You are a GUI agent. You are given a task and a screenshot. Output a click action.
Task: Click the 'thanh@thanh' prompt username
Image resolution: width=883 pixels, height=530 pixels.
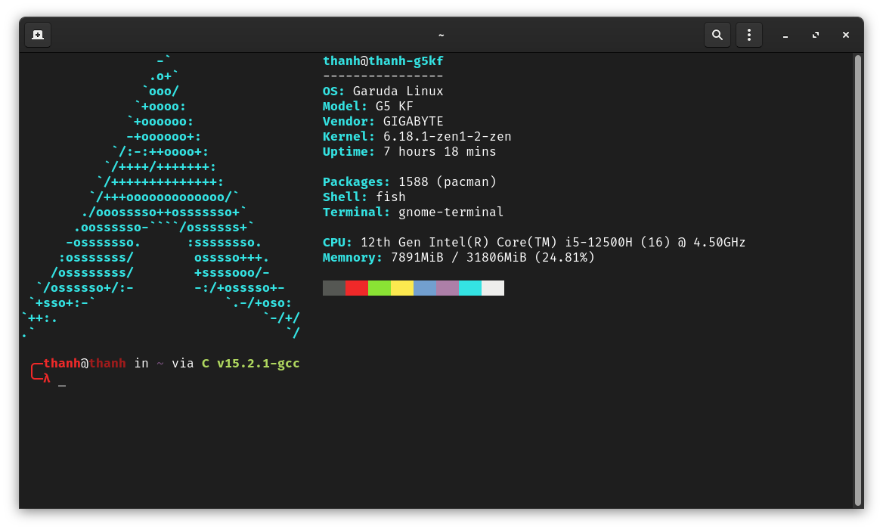85,364
